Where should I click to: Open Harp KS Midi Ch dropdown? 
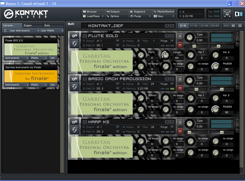[x=118, y=132]
